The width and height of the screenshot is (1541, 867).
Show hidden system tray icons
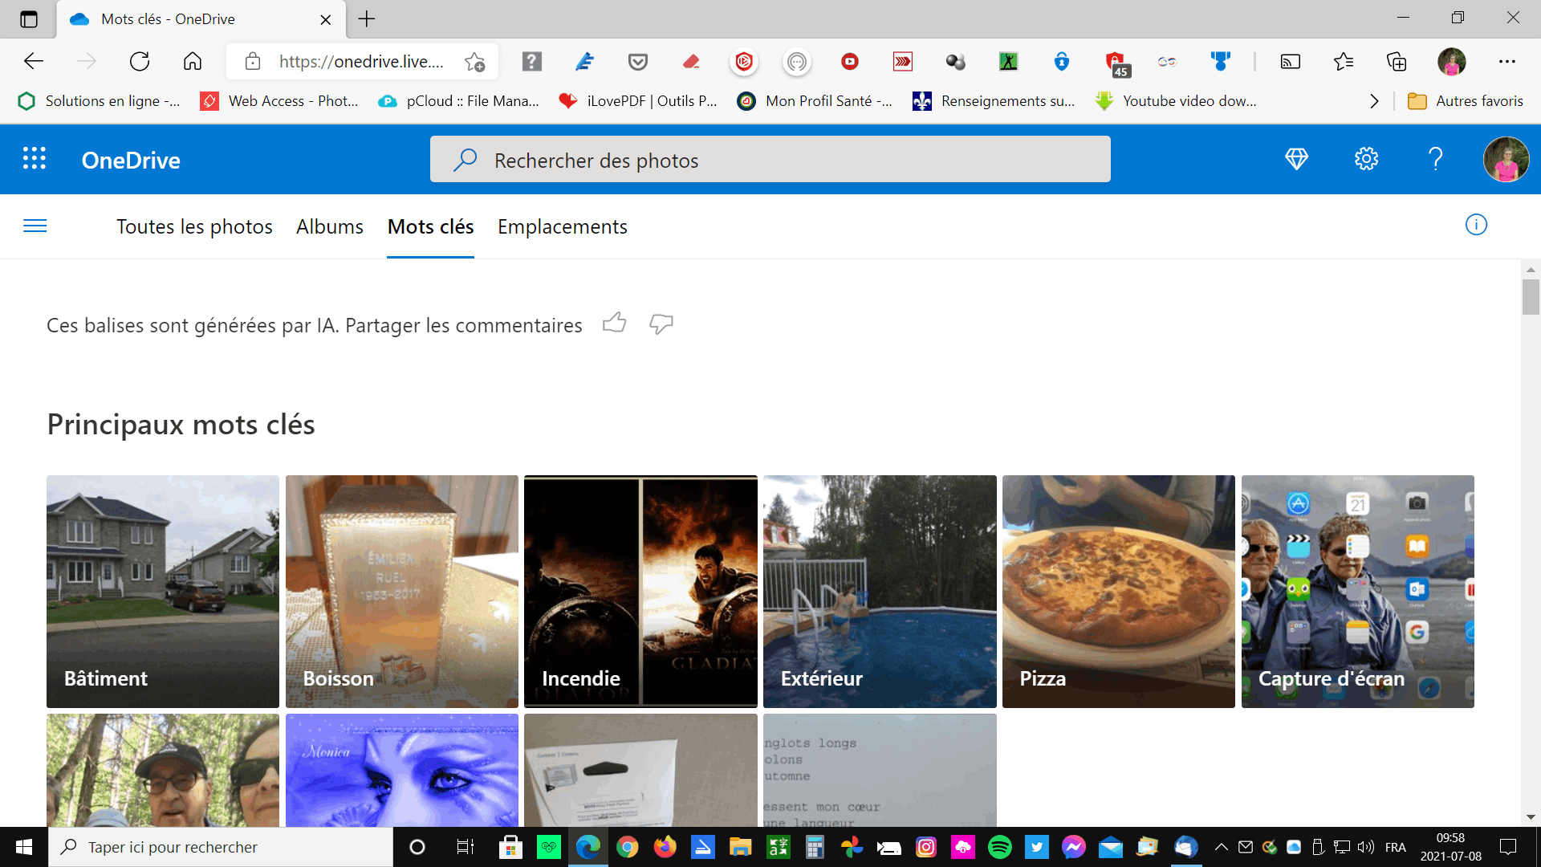[1221, 847]
